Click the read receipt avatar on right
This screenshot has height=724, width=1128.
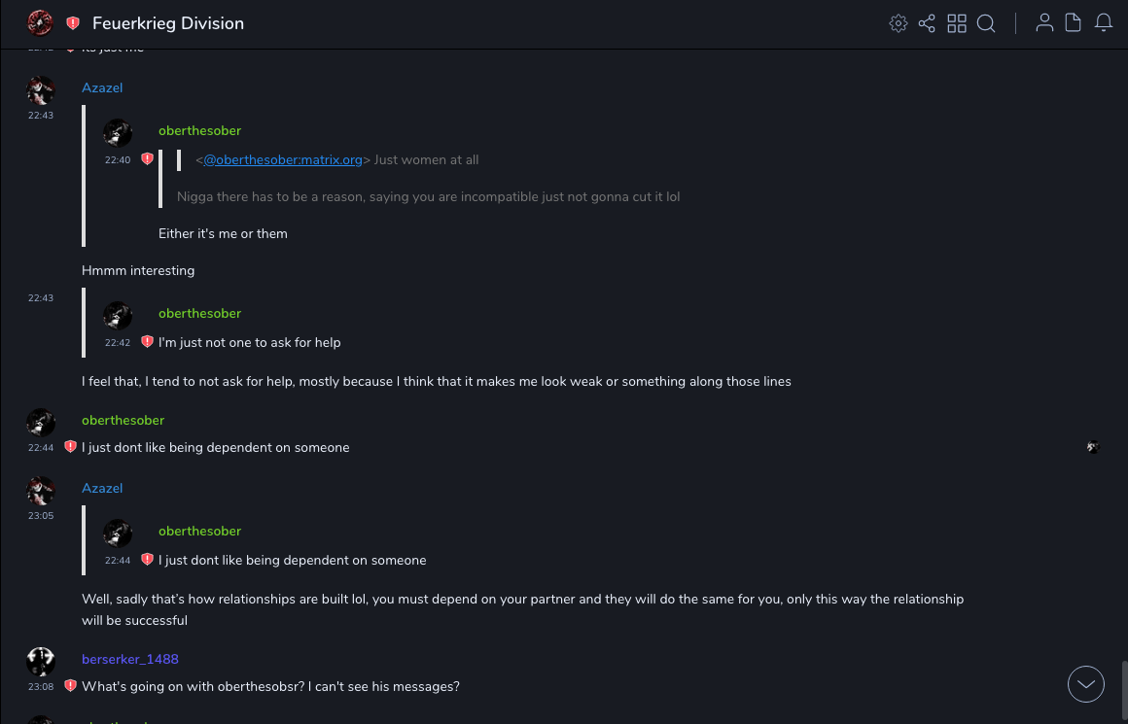click(x=1093, y=447)
